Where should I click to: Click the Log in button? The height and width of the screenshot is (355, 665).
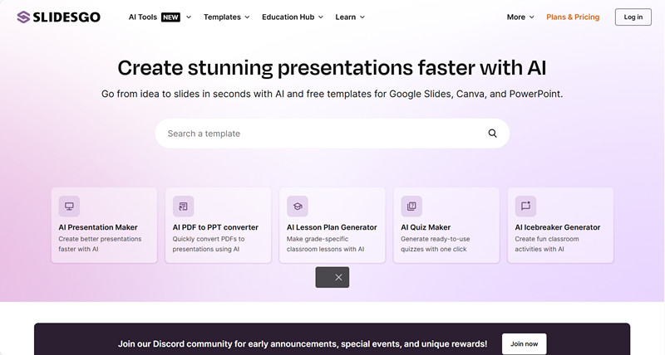[633, 17]
